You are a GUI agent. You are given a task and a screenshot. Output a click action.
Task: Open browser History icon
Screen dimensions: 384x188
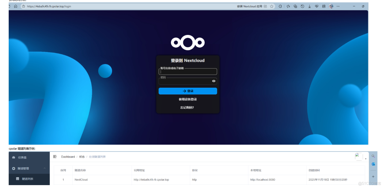pos(302,6)
